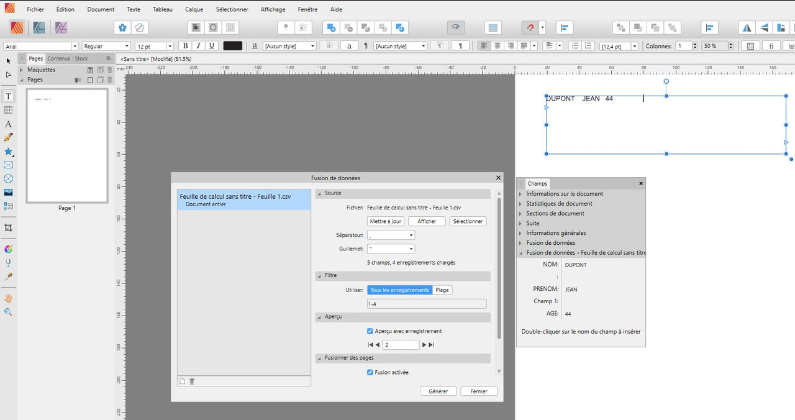Jump to last record in preview
Screen dimensions: 795x420
pos(432,345)
